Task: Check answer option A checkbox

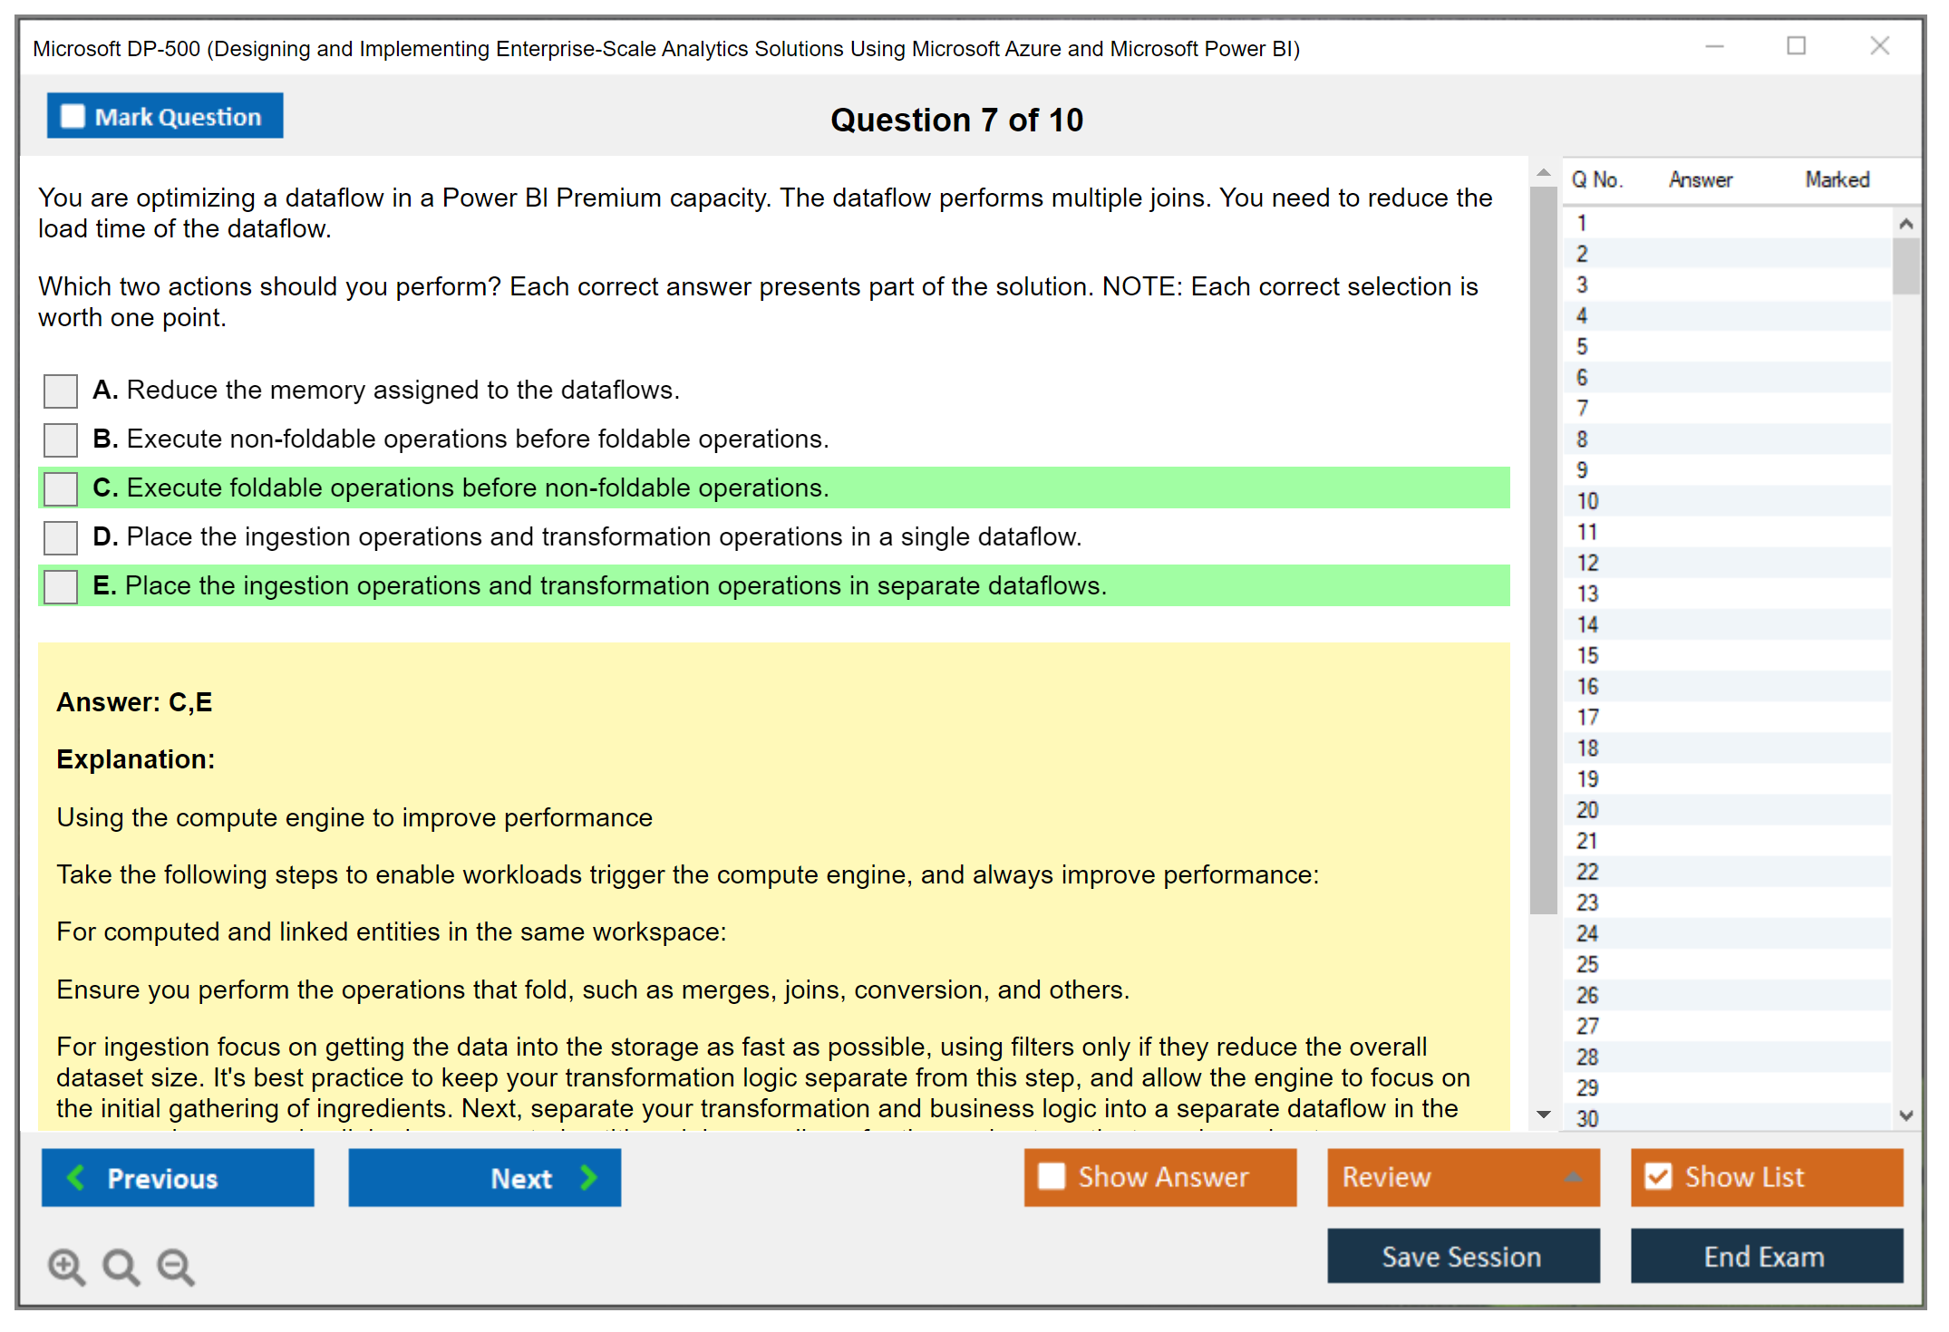Action: [61, 391]
